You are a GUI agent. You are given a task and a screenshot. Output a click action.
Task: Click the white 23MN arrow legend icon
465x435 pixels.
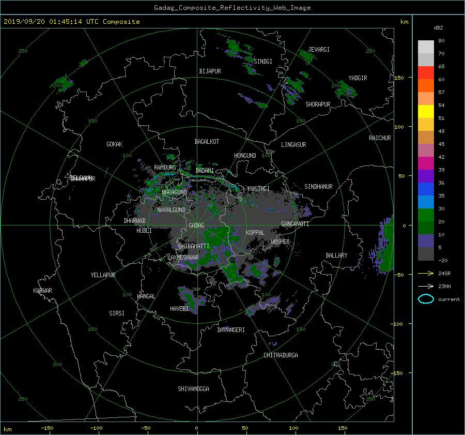[x=426, y=286]
